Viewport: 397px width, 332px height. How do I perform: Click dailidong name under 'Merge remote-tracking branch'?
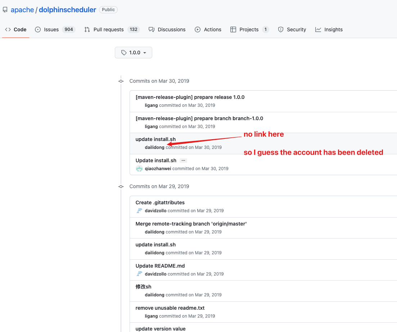pyautogui.click(x=155, y=232)
